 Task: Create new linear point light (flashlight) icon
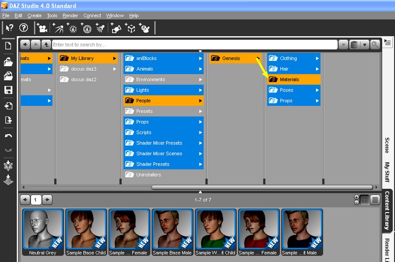pos(100,28)
